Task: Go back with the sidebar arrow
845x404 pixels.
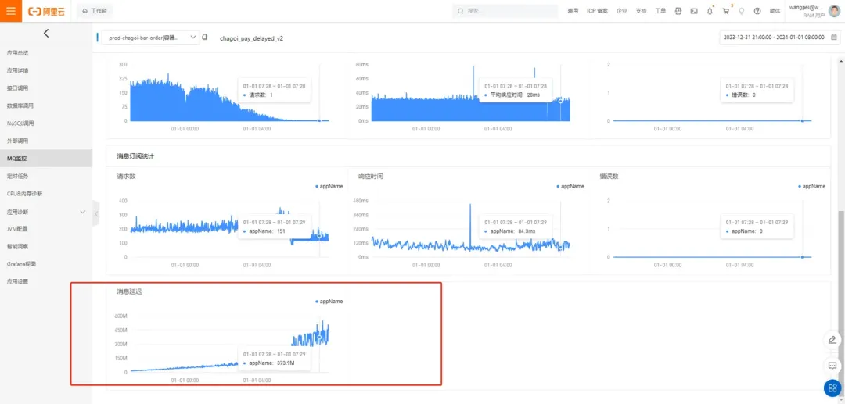Action: click(46, 34)
